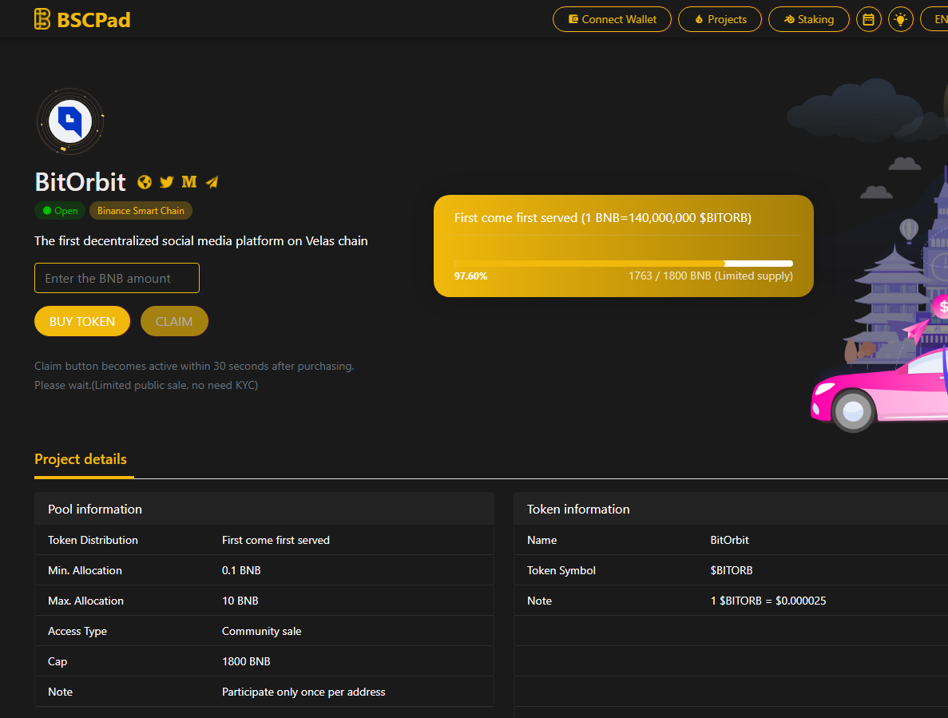The image size is (948, 718).
Task: Go to the Staking page
Action: (x=809, y=19)
